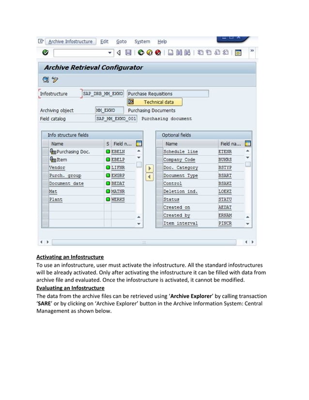The image size is (309, 400).
Task: Click the Find Next binoculars icon
Action: point(187,53)
